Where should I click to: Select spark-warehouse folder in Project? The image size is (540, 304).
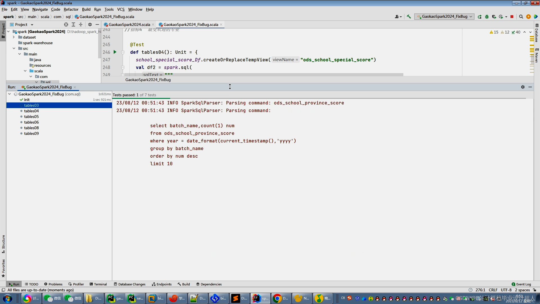click(38, 43)
